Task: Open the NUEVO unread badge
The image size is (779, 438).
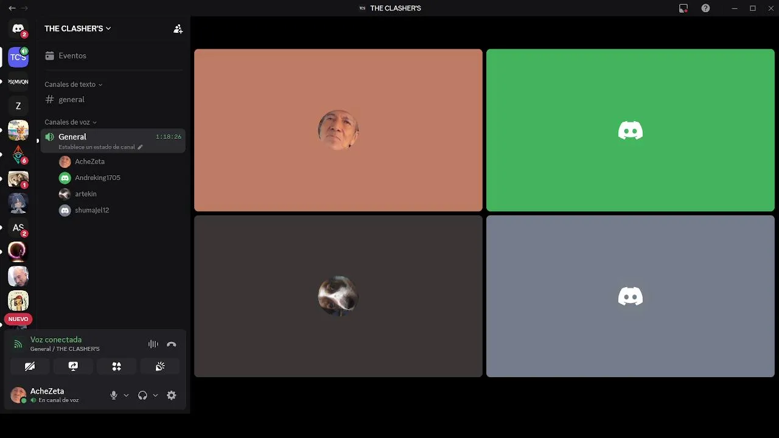Action: tap(18, 319)
